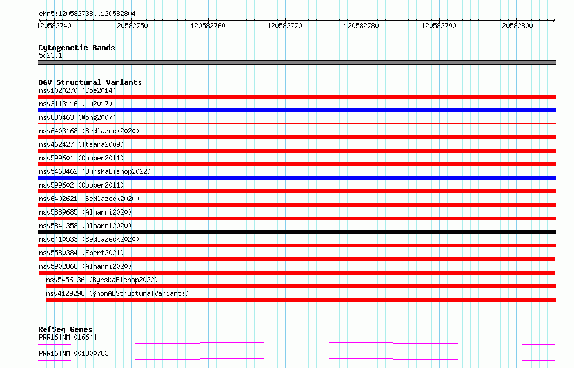Image resolution: width=574 pixels, height=368 pixels.
Task: Click the red bar under nsv1020270
Action: (x=297, y=97)
